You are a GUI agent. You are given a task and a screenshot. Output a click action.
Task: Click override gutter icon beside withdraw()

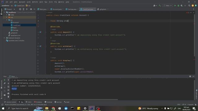click(x=41, y=46)
